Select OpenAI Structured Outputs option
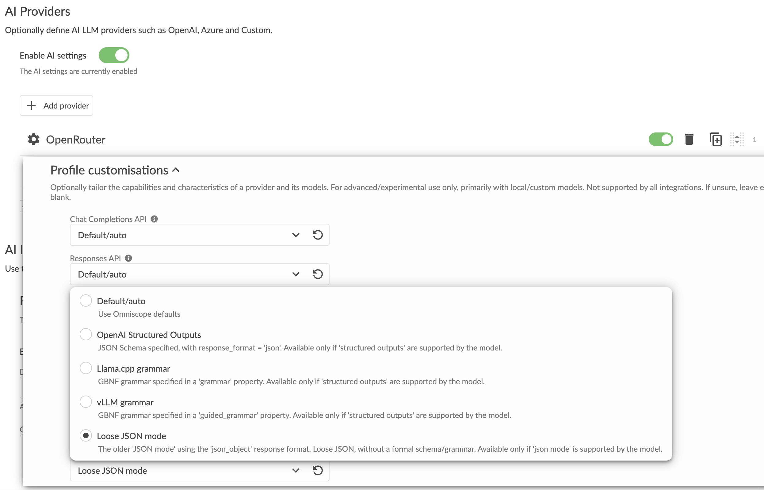Viewport: 764px width, 490px height. click(x=86, y=334)
